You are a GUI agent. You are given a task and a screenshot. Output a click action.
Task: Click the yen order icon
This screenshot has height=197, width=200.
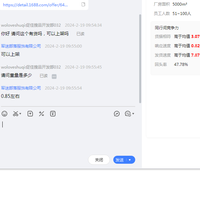tap(53, 114)
